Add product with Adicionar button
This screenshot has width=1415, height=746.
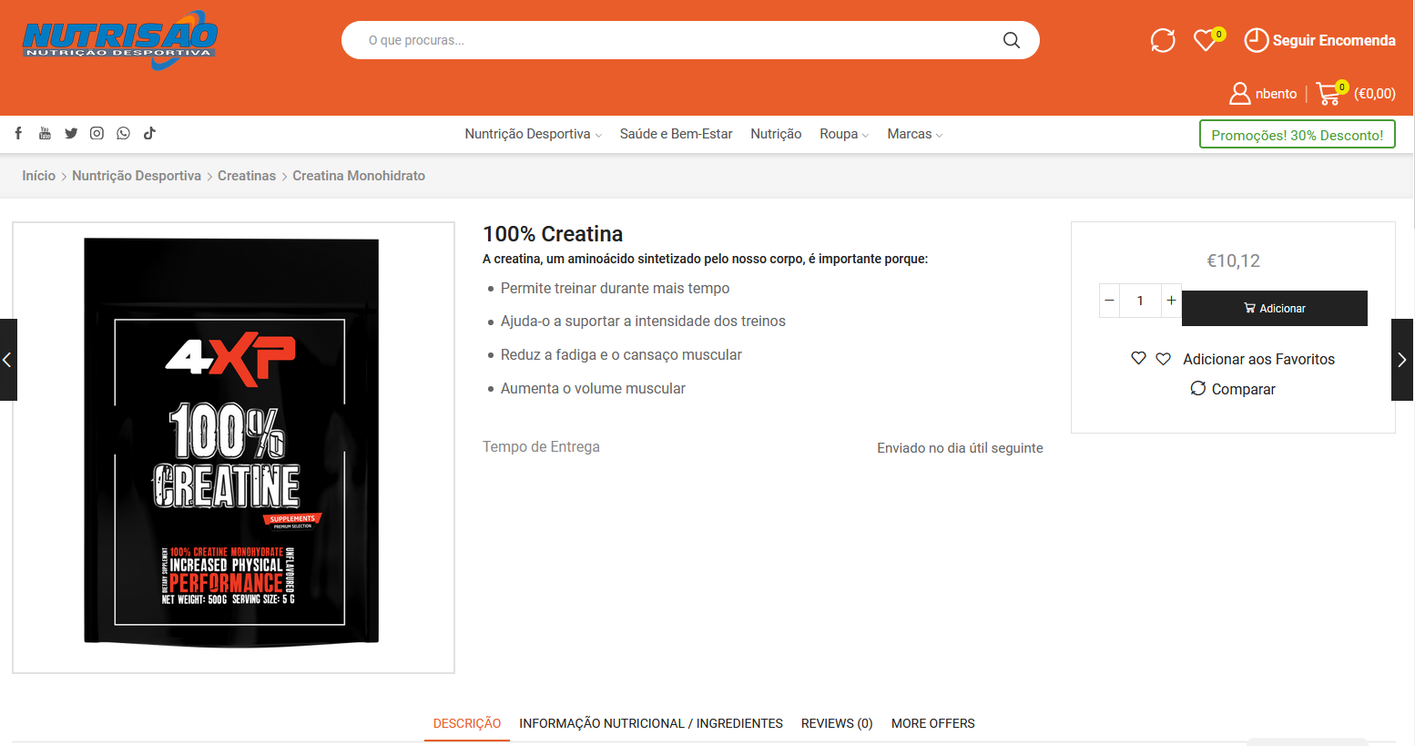[x=1275, y=308]
